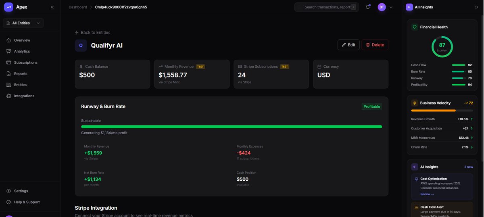
Task: Click the Reports document icon
Action: (9, 73)
